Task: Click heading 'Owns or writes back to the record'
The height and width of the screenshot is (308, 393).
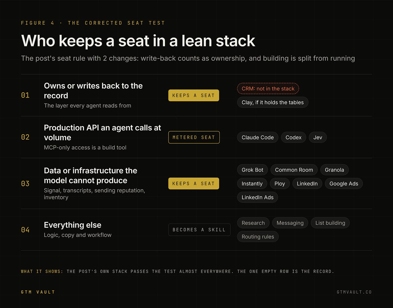Action: tap(93, 91)
